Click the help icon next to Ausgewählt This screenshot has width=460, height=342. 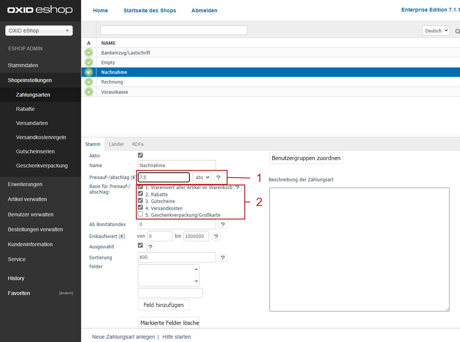150,247
